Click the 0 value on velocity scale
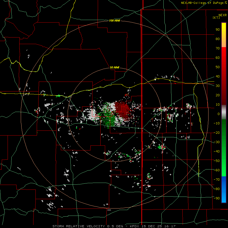Screen dimensions: 228x228 coord(219,114)
